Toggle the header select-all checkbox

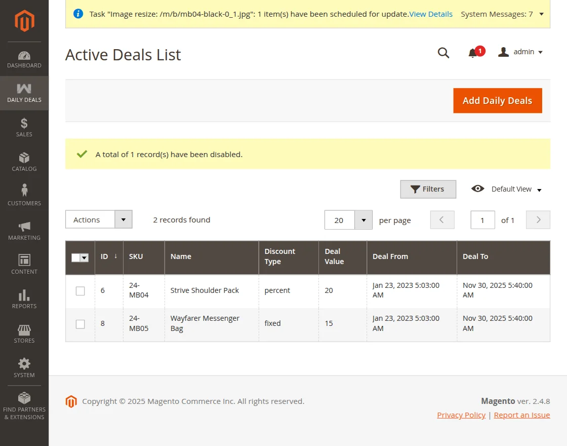coord(76,257)
